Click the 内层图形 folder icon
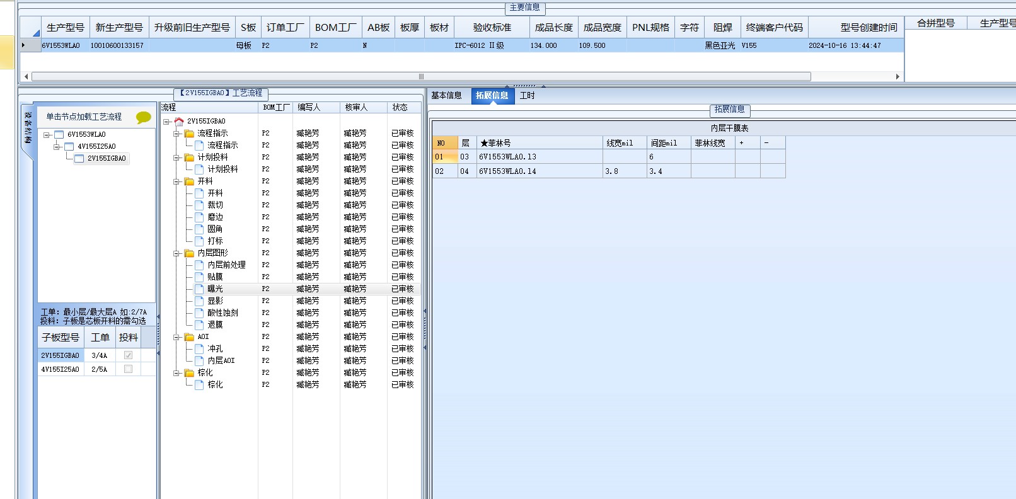The width and height of the screenshot is (1016, 499). pyautogui.click(x=189, y=253)
